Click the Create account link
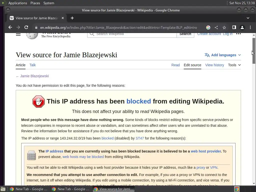The height and width of the screenshot is (192, 256). tap(209, 34)
